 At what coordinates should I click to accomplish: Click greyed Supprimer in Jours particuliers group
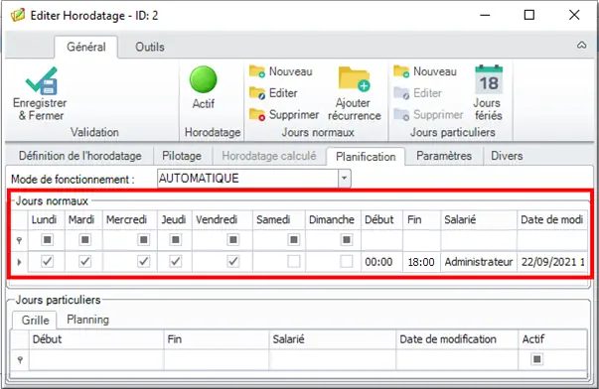coord(428,114)
